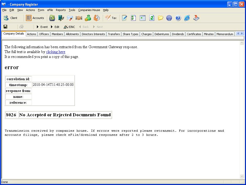The height and width of the screenshot is (185, 246).
Task: Open the eFile menu
Action: [50, 10]
